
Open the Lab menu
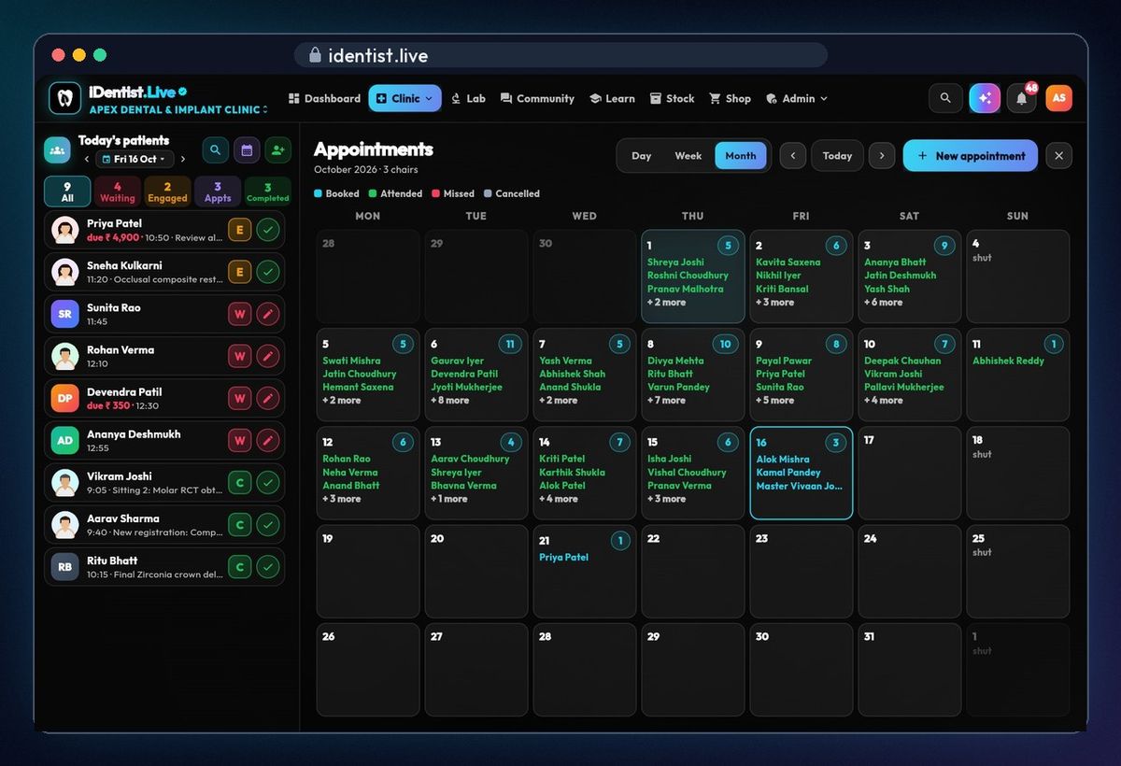(x=468, y=98)
